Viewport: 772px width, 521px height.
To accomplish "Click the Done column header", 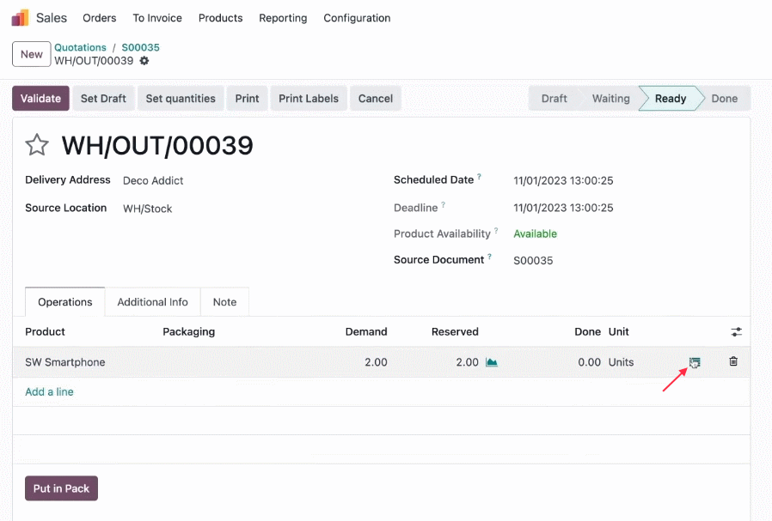I will 587,332.
